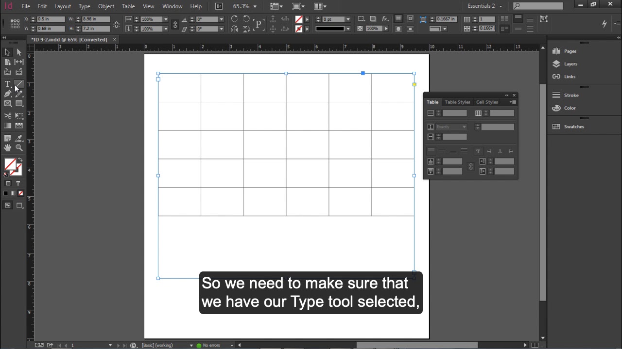Open the zoom level dropdown
622x349 pixels.
[255, 6]
